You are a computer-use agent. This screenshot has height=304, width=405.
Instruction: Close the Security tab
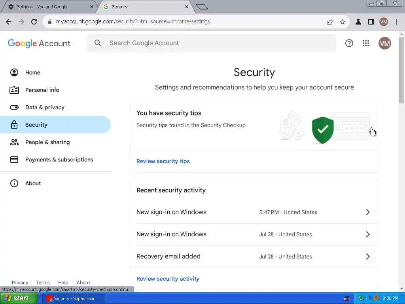(187, 7)
